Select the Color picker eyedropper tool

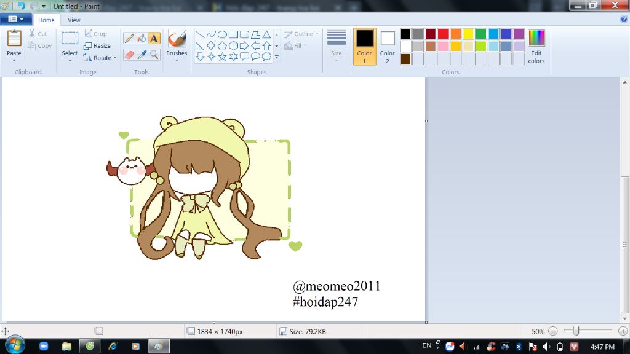[142, 55]
